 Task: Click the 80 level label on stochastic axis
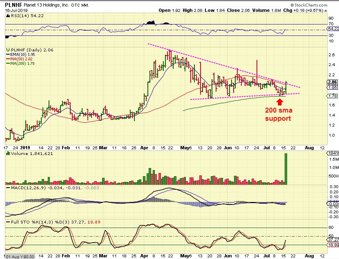[331, 227]
